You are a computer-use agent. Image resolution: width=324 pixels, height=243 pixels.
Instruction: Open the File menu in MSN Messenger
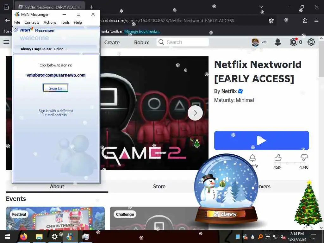17,22
